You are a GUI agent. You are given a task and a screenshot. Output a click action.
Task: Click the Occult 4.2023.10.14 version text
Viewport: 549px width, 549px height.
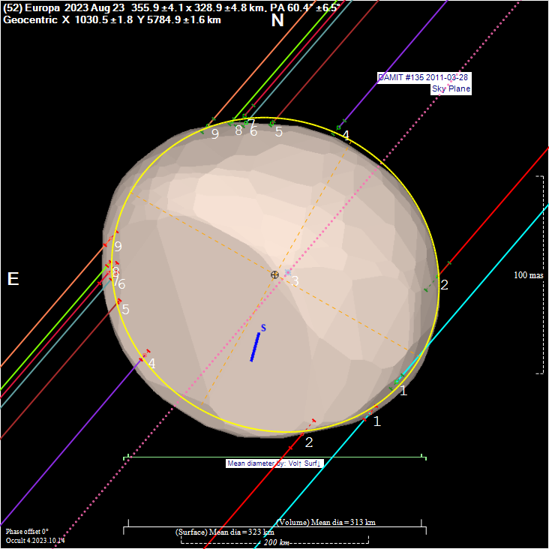(x=35, y=540)
